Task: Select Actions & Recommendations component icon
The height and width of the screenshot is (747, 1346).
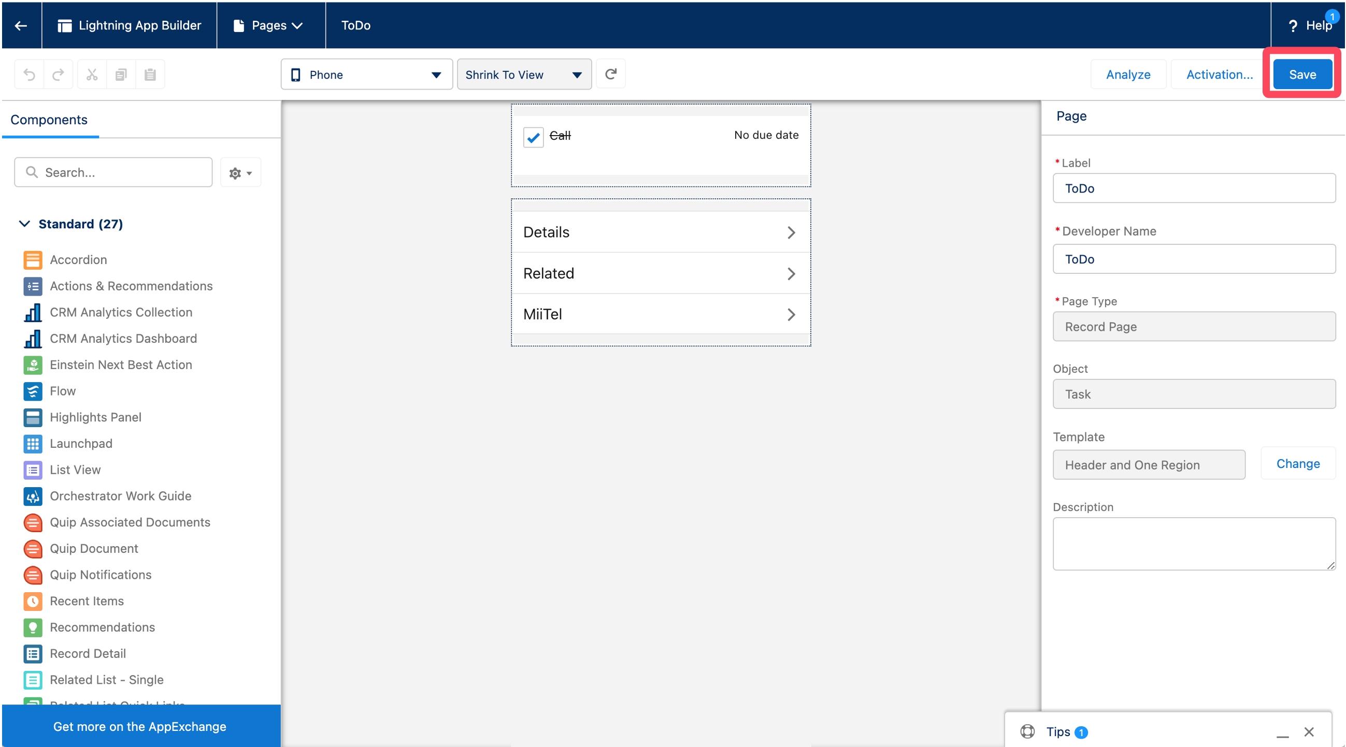Action: [33, 286]
